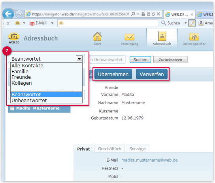Viewport: 215px width, 183px height.
Task: Click the Suchen toolbar search button
Action: [x=171, y=23]
